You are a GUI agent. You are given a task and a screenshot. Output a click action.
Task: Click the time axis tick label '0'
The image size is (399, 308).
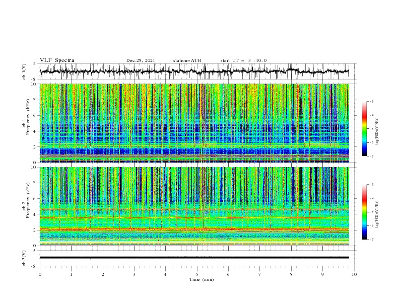tap(40, 274)
